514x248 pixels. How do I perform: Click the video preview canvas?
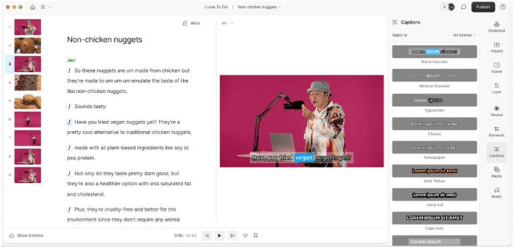(302, 121)
